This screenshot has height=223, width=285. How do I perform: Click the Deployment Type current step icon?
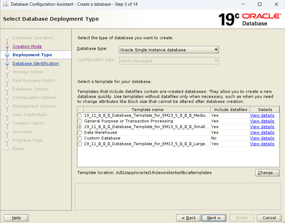click(7, 55)
